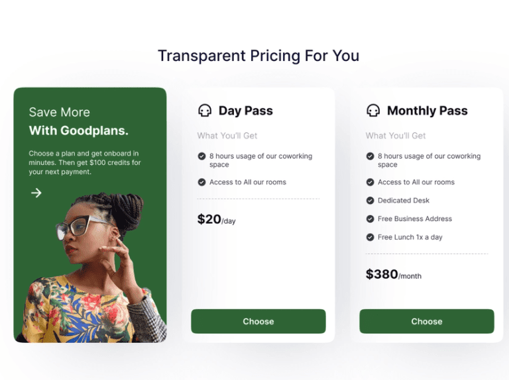
Task: Click the With Goodplans heading
Action: click(x=79, y=130)
